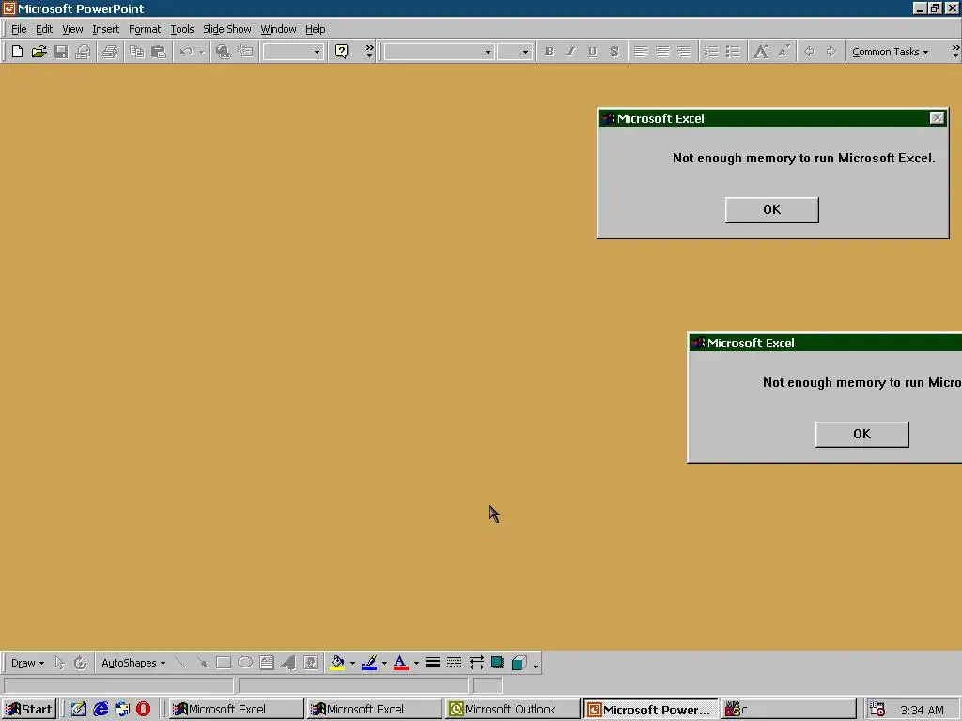The height and width of the screenshot is (721, 962).
Task: Open the Insert menu
Action: [x=105, y=29]
